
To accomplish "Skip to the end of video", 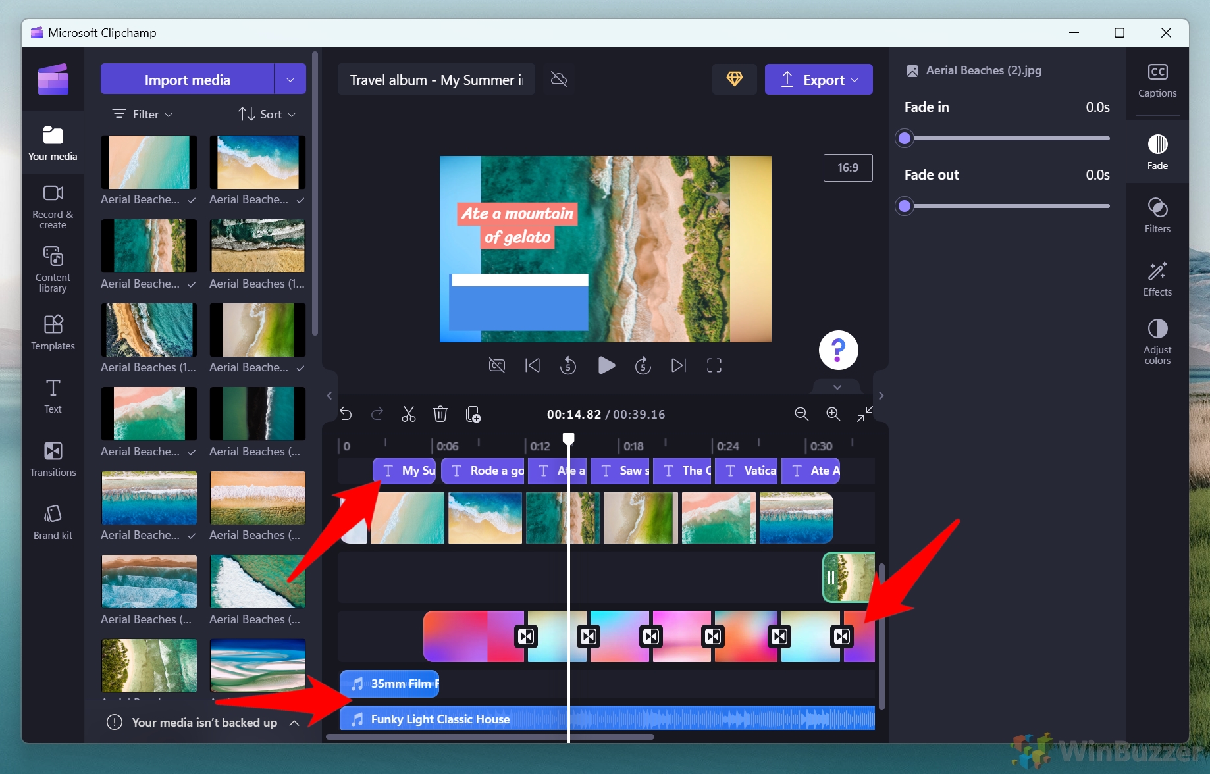I will [x=679, y=365].
